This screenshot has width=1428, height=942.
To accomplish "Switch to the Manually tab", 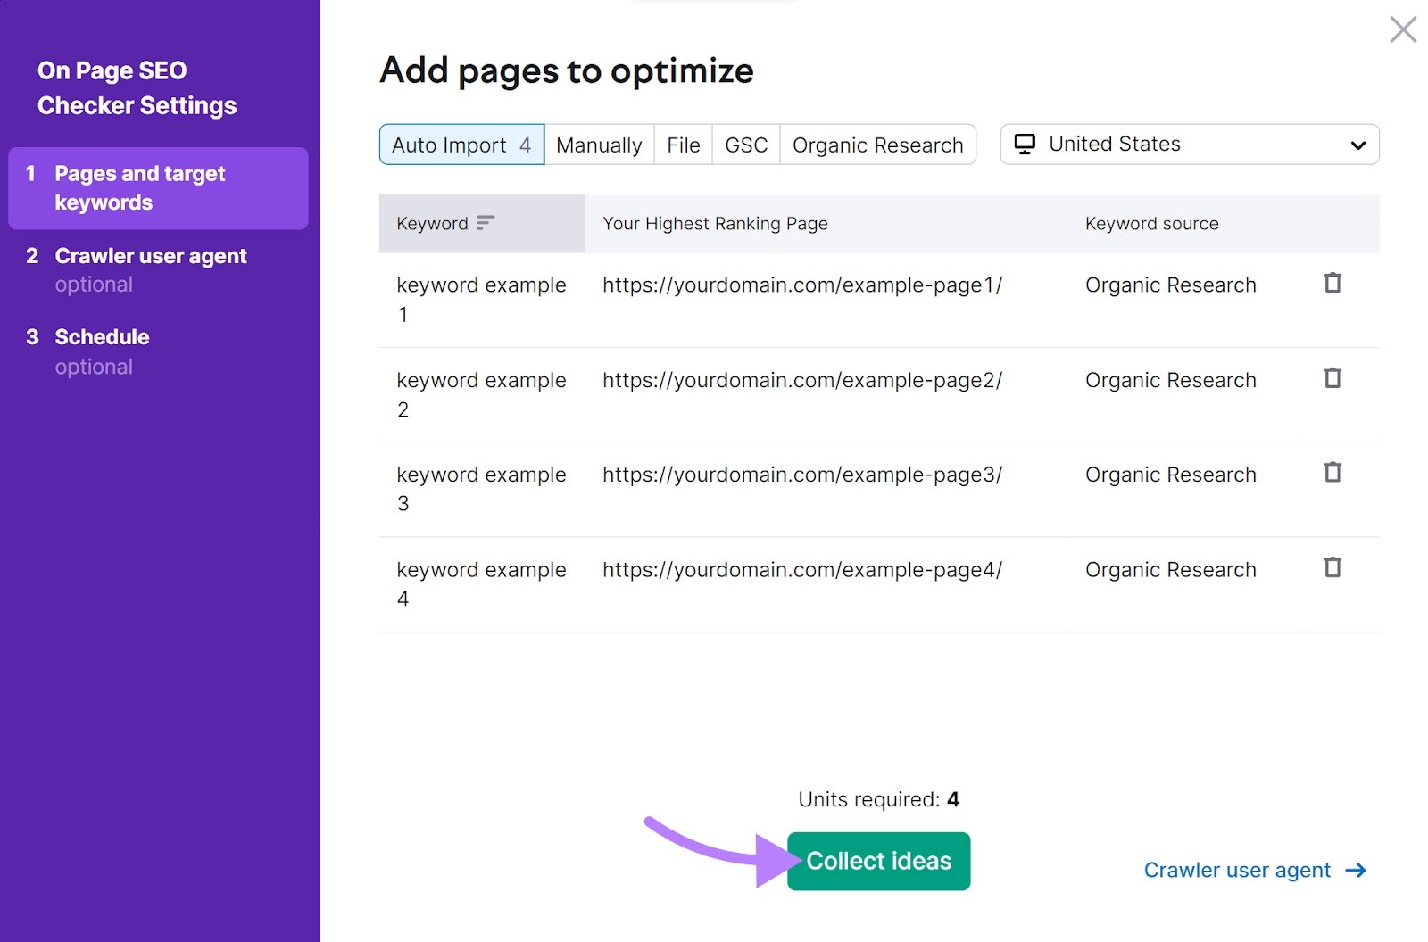I will (599, 144).
